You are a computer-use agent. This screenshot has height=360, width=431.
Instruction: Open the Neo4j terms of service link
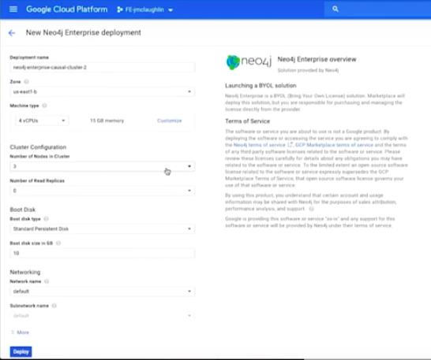[x=260, y=145]
